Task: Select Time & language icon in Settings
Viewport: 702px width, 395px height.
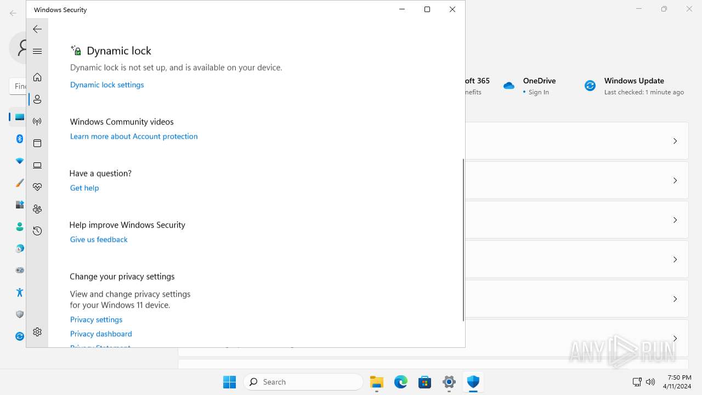Action: click(20, 249)
